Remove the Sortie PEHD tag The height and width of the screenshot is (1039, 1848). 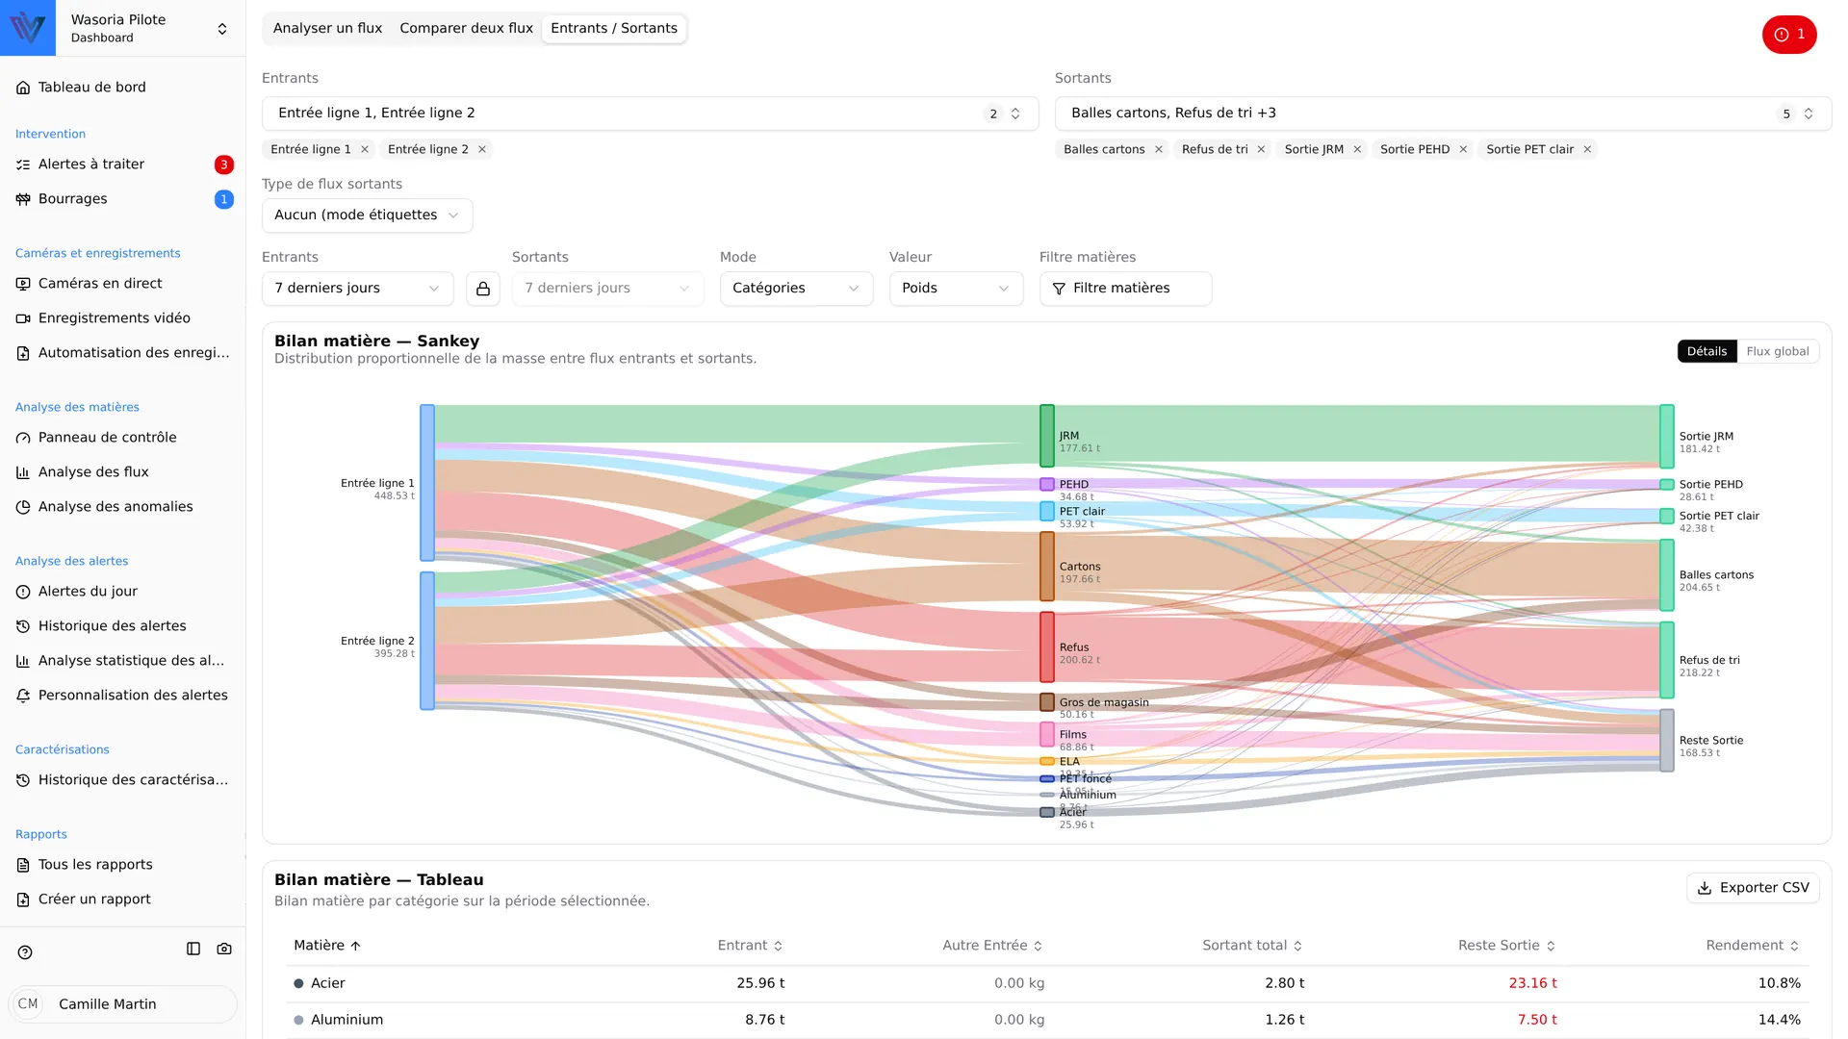(1463, 149)
